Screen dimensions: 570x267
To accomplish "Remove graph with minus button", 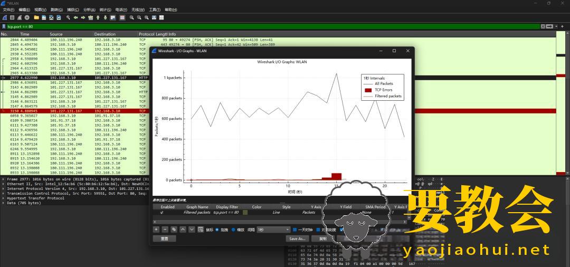I will (165, 229).
